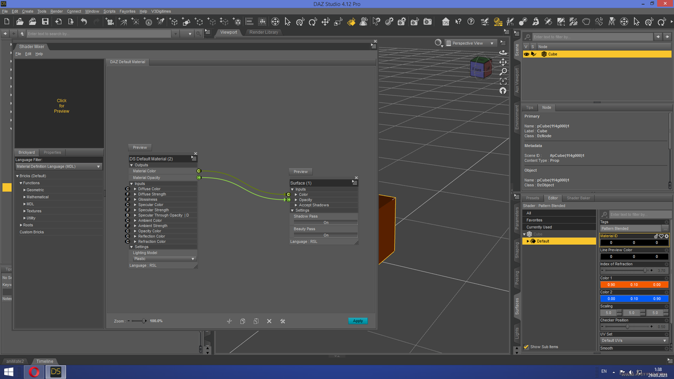Open DS Default Material brick options menu icon
Image resolution: width=674 pixels, height=379 pixels.
click(x=194, y=158)
